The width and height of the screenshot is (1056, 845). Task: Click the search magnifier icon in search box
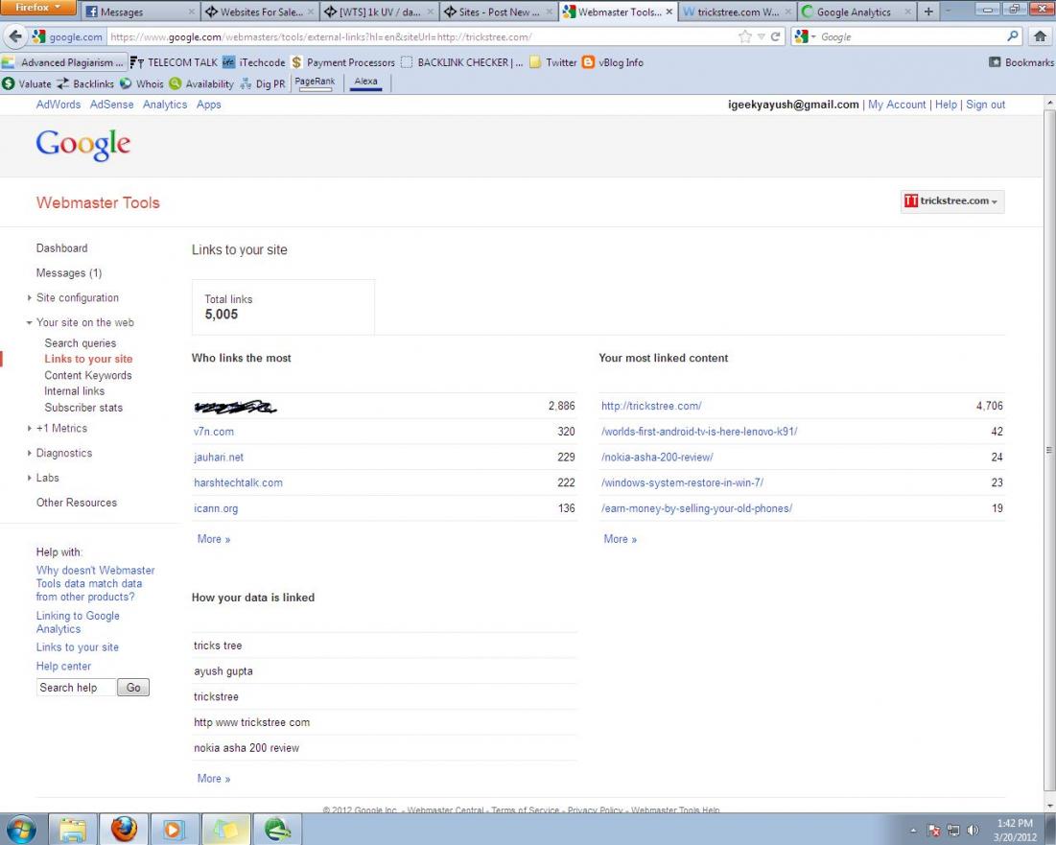point(1012,36)
